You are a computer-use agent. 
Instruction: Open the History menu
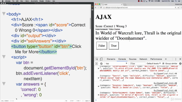click(27, 1)
